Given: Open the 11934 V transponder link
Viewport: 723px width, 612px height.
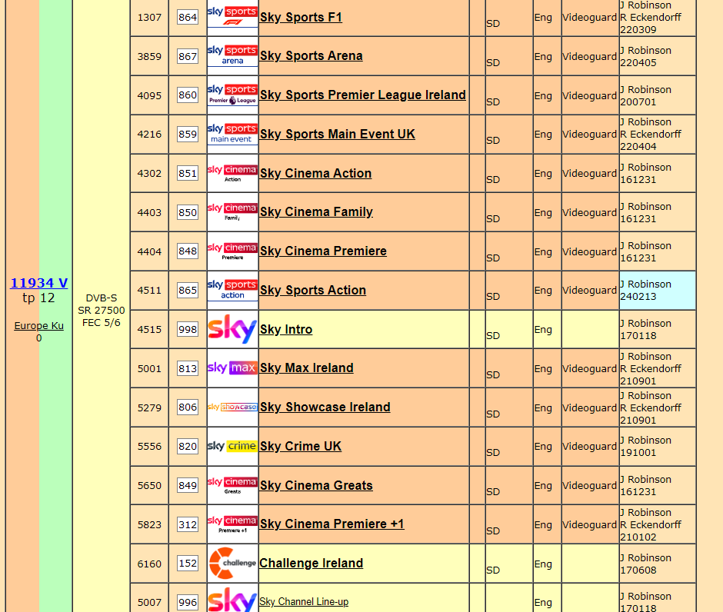Looking at the screenshot, I should pos(39,283).
